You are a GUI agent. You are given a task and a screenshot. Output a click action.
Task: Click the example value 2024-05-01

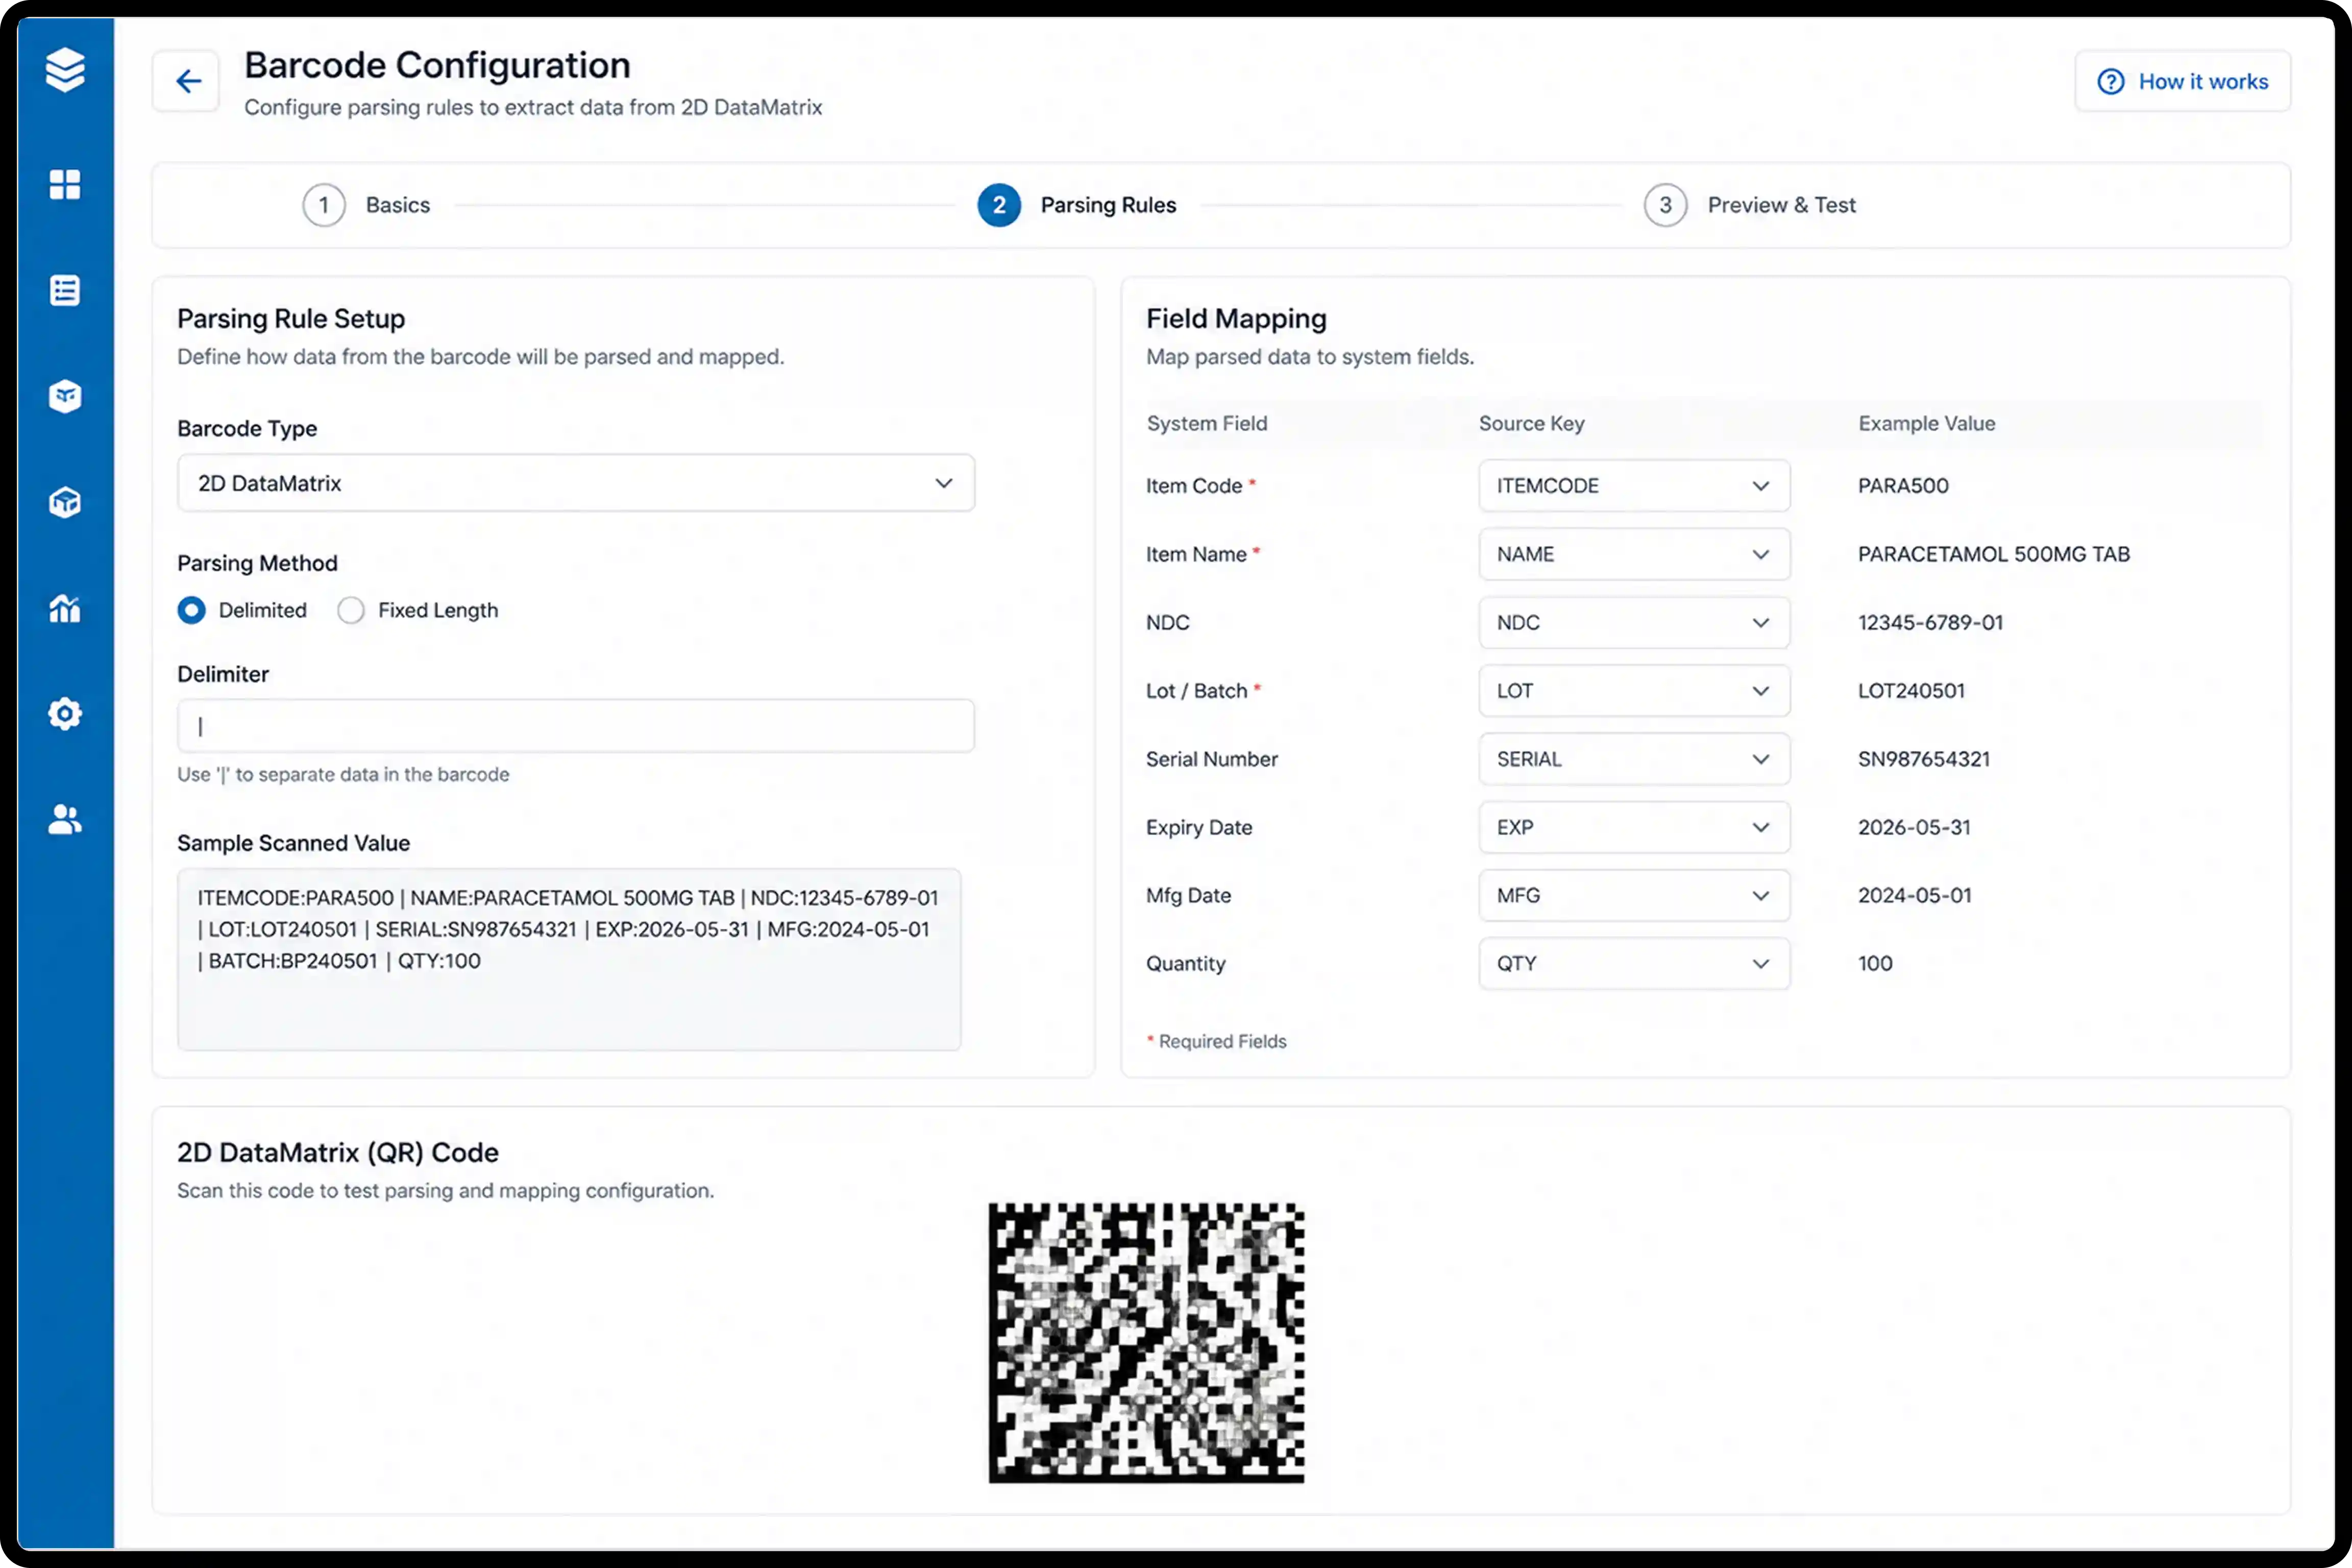[x=1915, y=895]
